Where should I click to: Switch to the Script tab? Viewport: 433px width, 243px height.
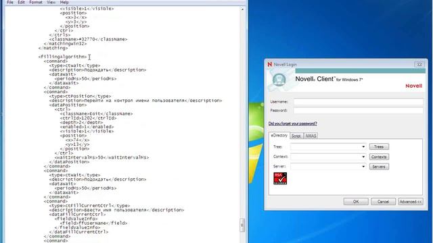(x=296, y=136)
